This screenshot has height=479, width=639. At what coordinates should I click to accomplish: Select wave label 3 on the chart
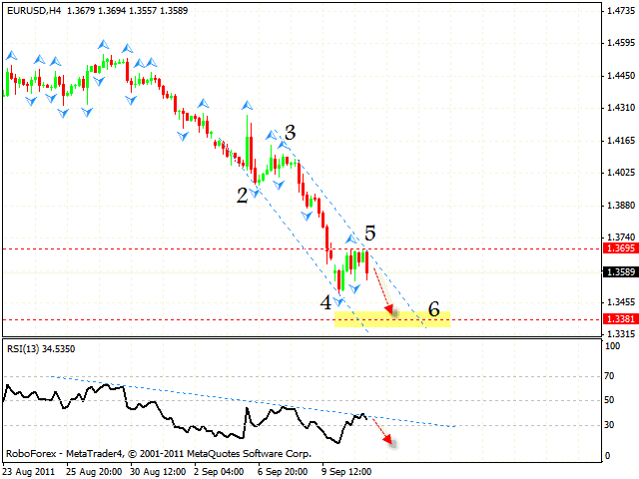(x=290, y=132)
